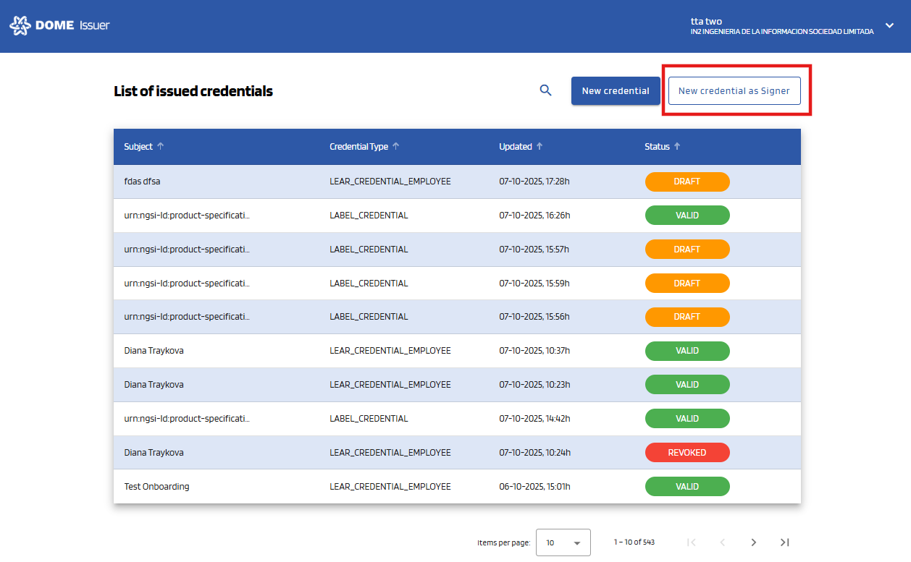
Task: Click the DOME Issuer logo
Action: (59, 26)
